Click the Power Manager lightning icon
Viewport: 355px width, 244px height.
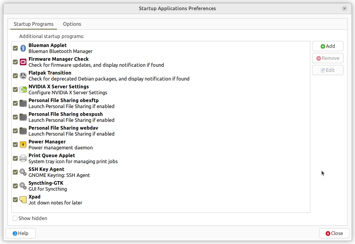point(23,145)
